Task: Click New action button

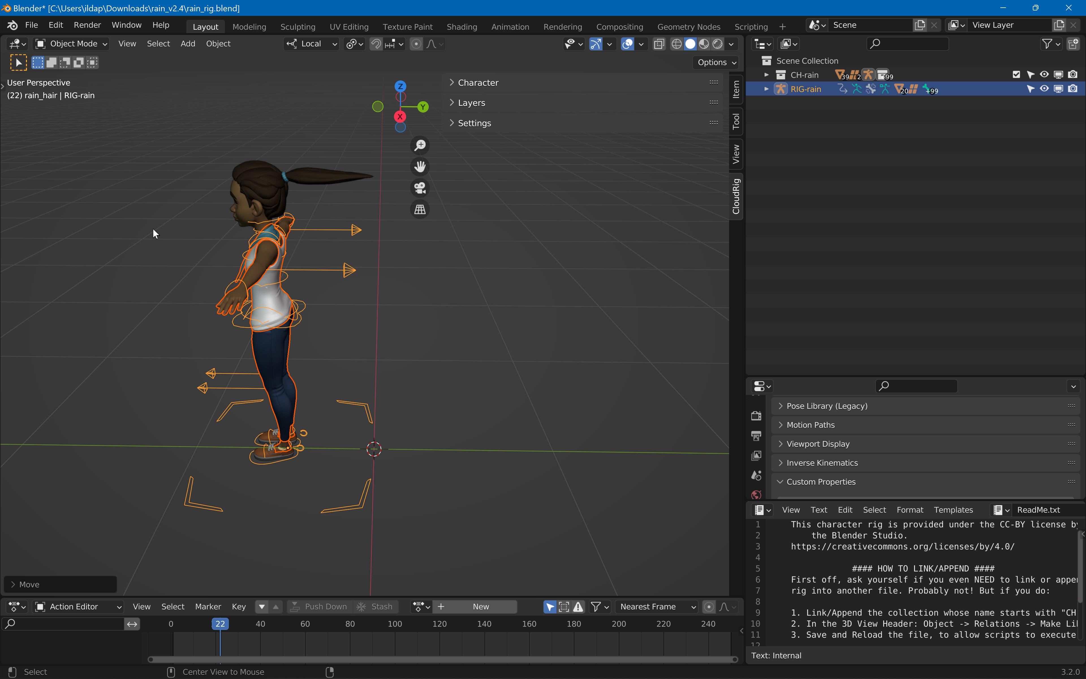Action: click(475, 607)
